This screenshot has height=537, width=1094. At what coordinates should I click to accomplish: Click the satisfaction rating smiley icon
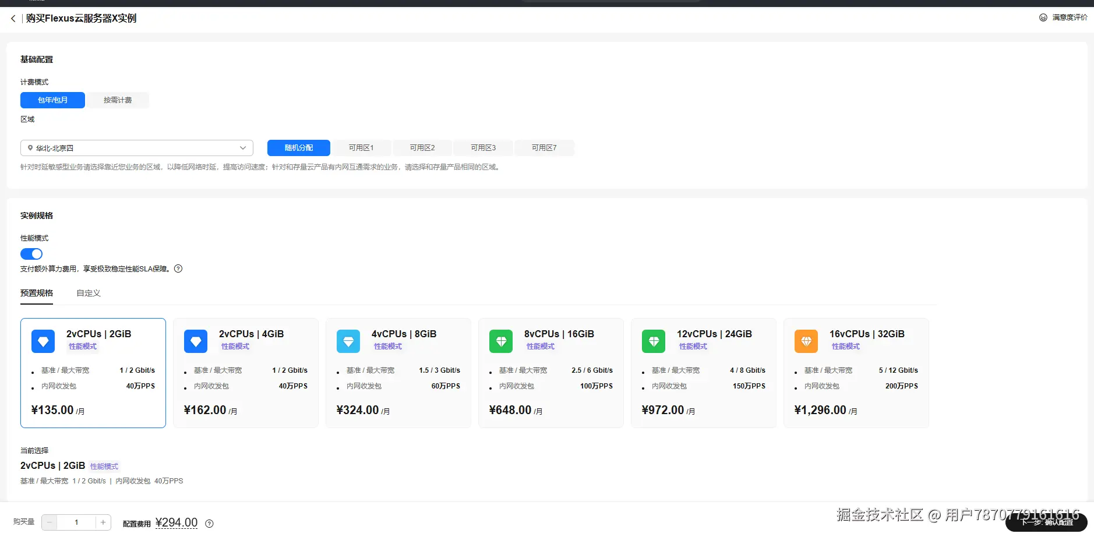[1043, 17]
